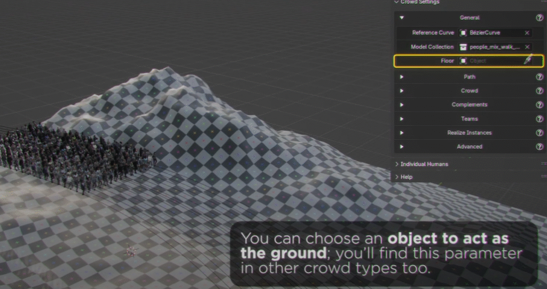Open the Help panel at bottom
Viewport: 547px width, 289px height.
(x=406, y=177)
